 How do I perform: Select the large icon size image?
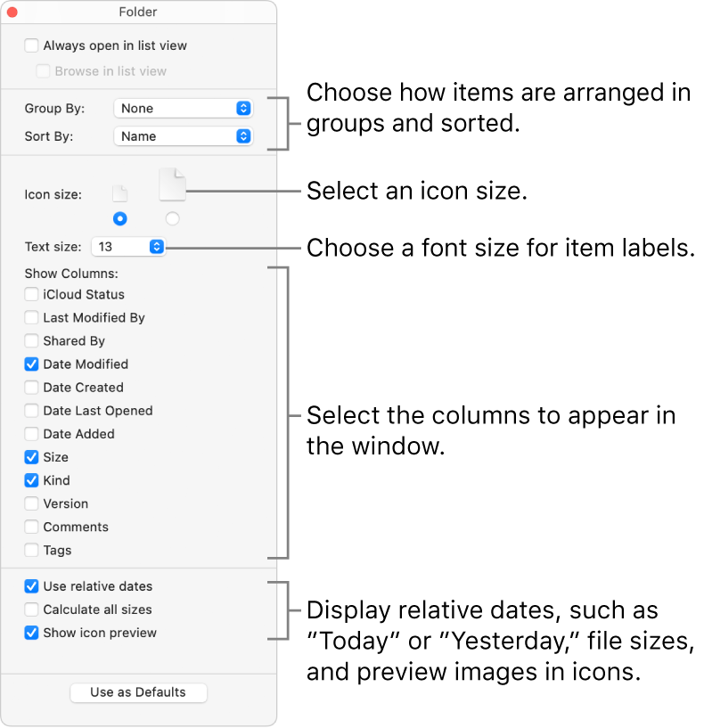click(x=172, y=184)
